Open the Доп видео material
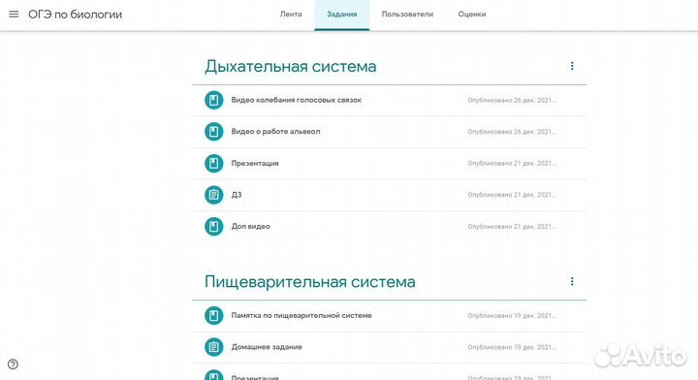This screenshot has height=380, width=698. 251,227
